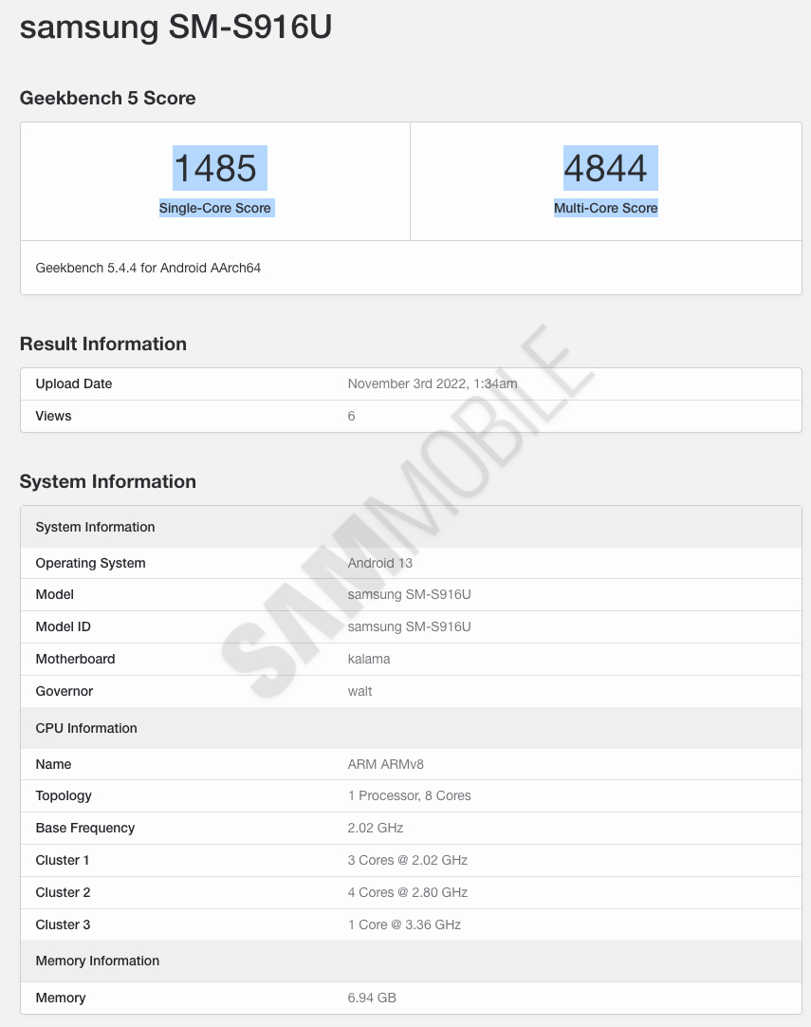Click the Model ID row value
The width and height of the screenshot is (811, 1027).
(409, 626)
